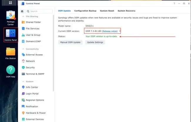Click the magnifier icon in search box
Viewport: 191px width, 122px height.
click(28, 11)
